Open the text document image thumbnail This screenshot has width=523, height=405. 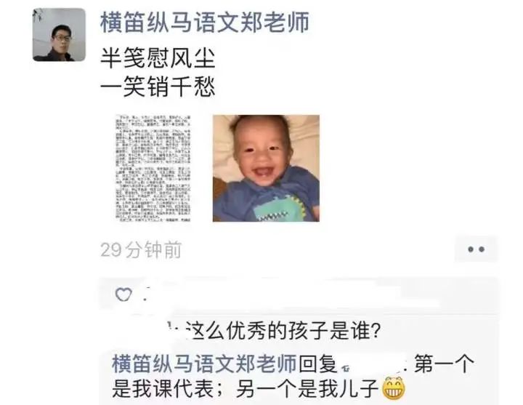(153, 168)
